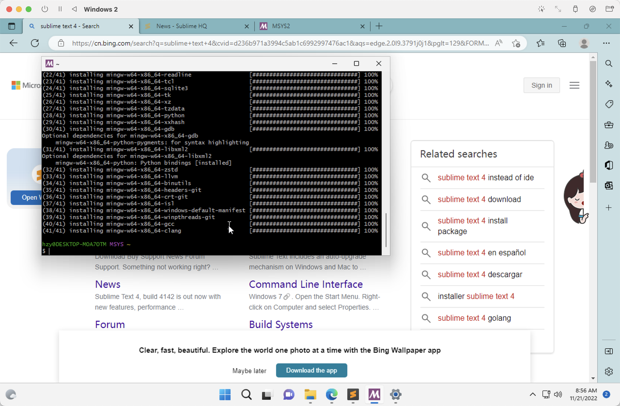Launch Sublime Text from the taskbar
The image size is (620, 406).
pyautogui.click(x=353, y=395)
